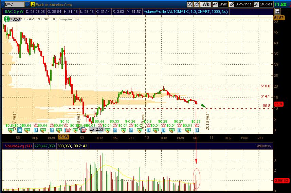Viewport: 291px width, 193px height.
Task: Click the yellow number 2 link badge
Action: (x=33, y=5)
